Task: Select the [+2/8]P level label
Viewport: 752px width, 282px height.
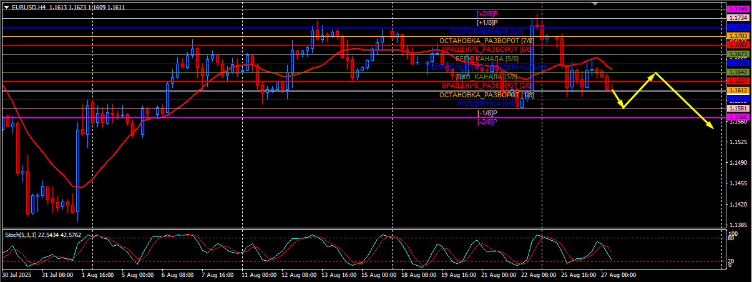Action: [x=487, y=14]
